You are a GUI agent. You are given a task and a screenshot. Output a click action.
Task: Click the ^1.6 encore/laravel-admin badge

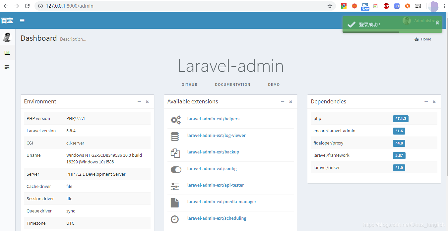399,131
